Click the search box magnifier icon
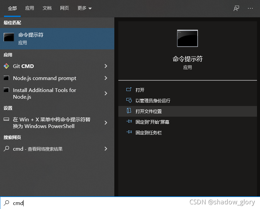Viewport: 260px width, 209px height. click(x=6, y=203)
